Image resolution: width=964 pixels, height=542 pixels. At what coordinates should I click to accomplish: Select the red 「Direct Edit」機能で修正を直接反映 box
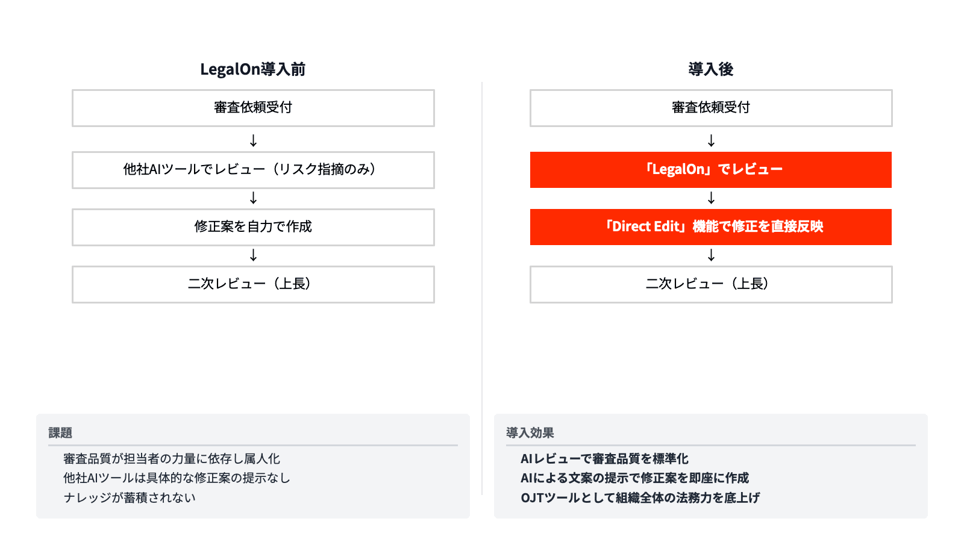(711, 227)
